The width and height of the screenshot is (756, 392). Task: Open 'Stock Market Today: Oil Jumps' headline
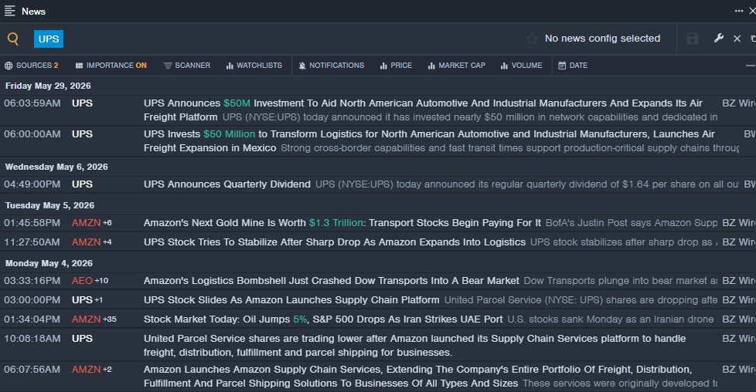click(x=323, y=319)
